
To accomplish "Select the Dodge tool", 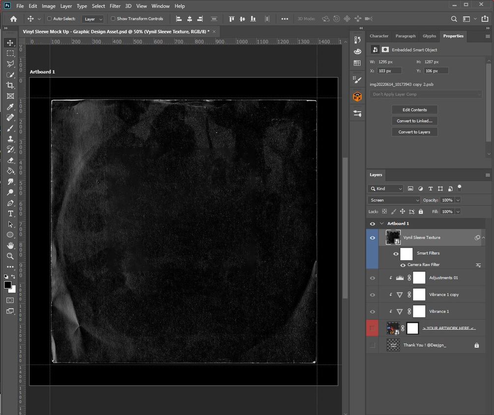I will point(10,193).
